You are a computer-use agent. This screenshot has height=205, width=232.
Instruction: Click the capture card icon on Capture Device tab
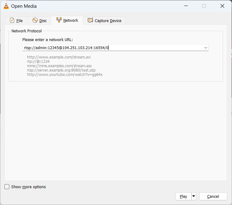click(x=90, y=21)
